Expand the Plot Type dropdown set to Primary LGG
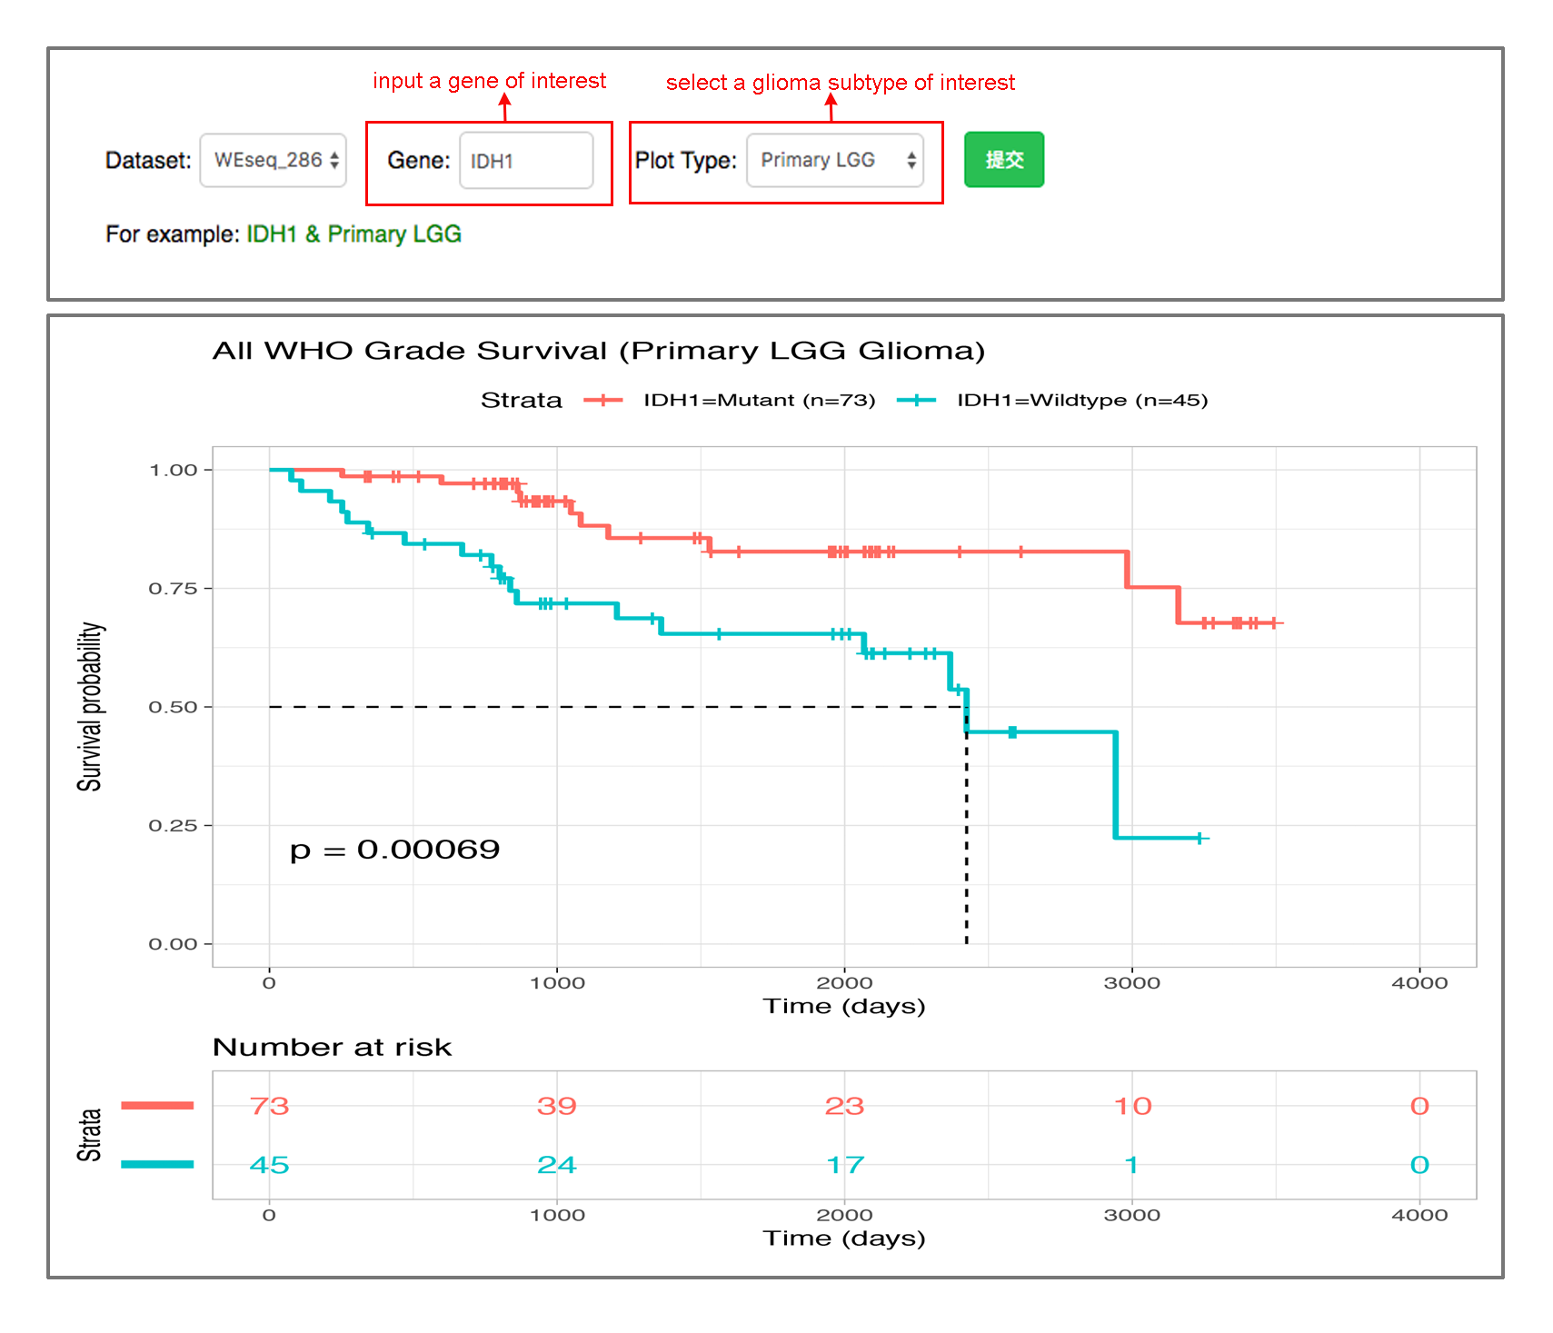The image size is (1553, 1333). 834,161
